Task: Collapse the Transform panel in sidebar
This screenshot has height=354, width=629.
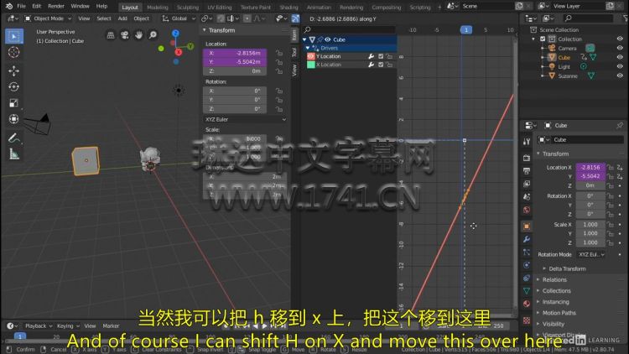Action: coord(204,30)
